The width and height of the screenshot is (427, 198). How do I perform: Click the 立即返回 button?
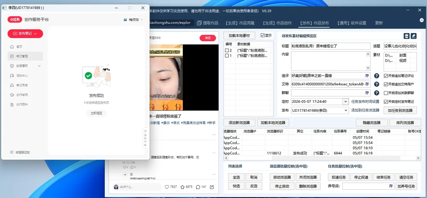point(96,113)
